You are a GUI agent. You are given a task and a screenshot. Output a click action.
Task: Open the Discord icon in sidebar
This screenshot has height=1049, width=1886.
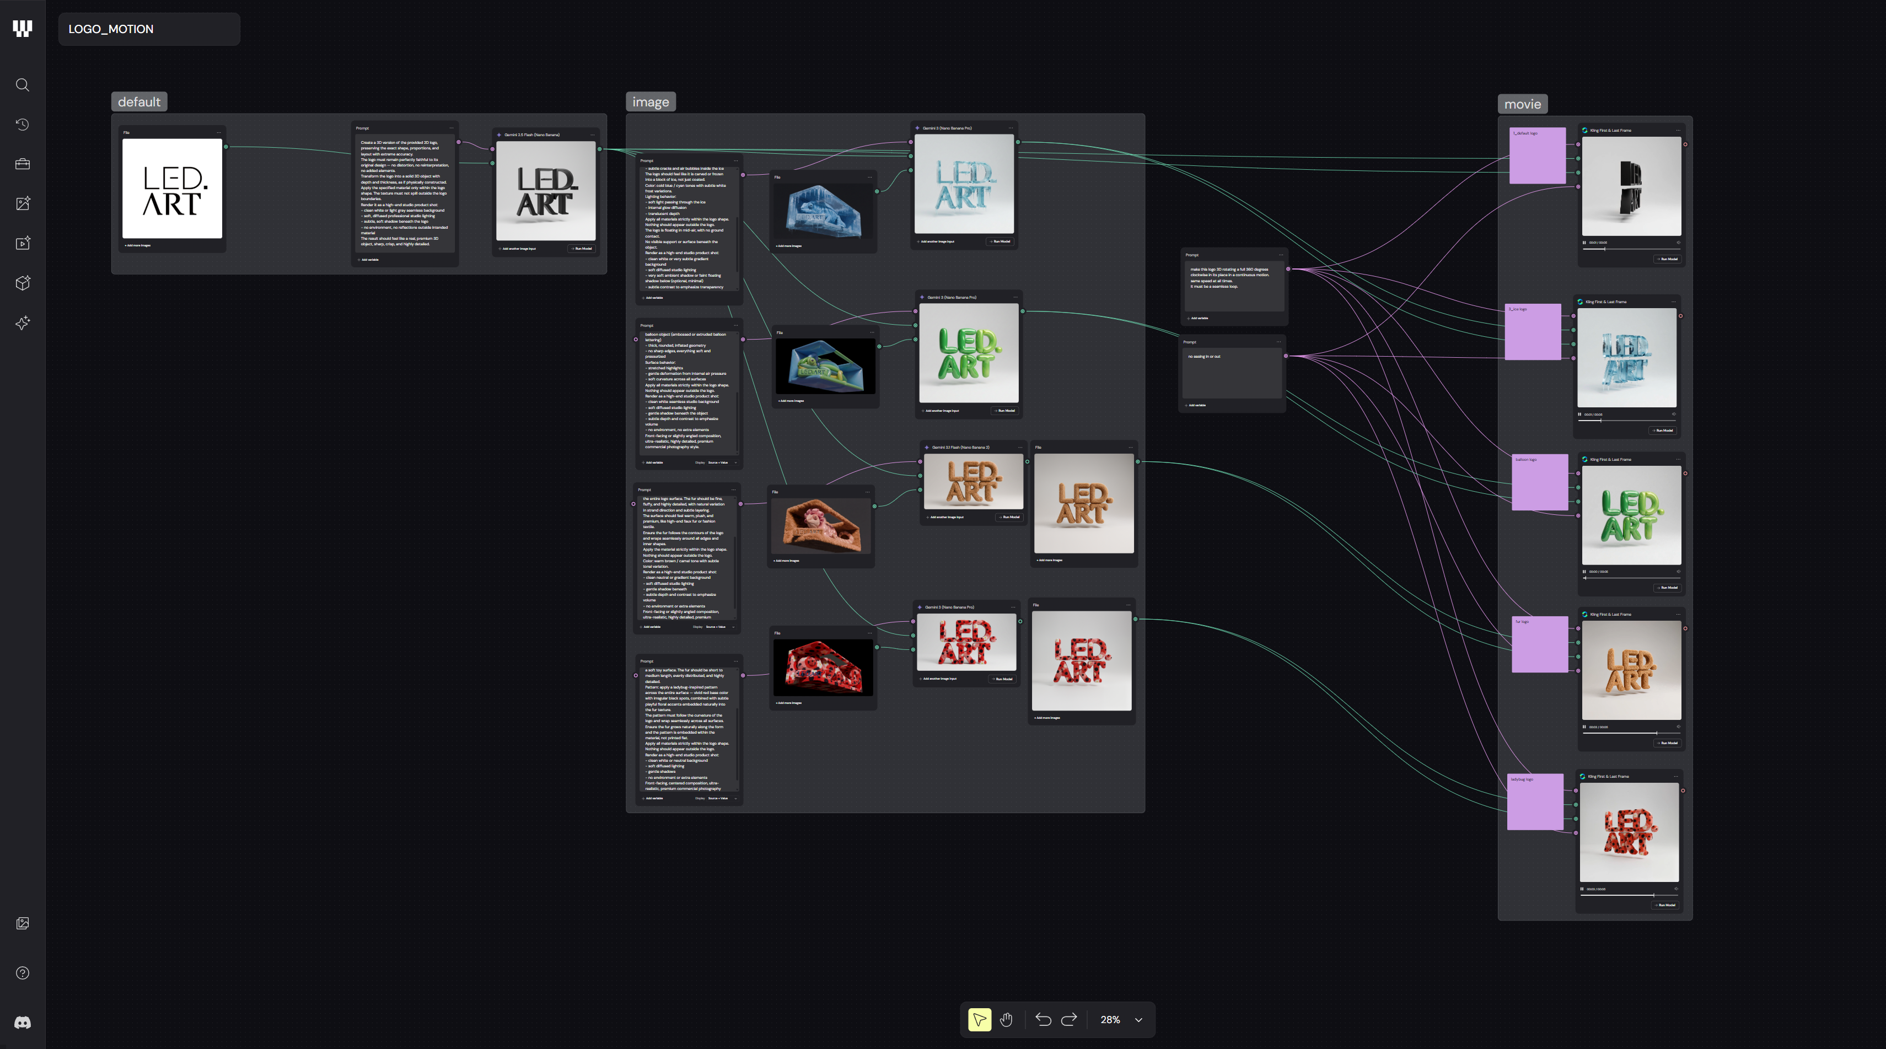[x=23, y=1023]
